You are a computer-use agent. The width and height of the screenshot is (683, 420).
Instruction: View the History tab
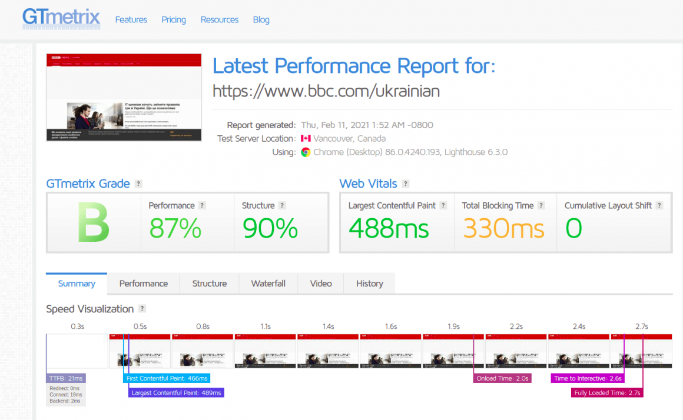(x=369, y=284)
